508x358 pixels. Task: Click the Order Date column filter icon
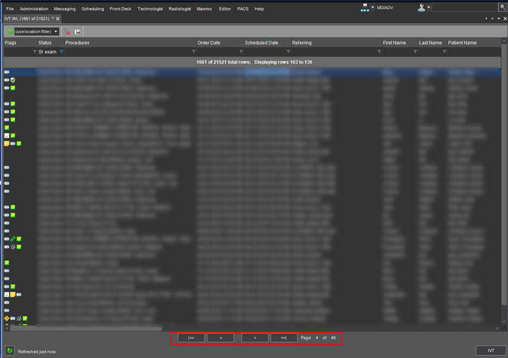tap(241, 52)
